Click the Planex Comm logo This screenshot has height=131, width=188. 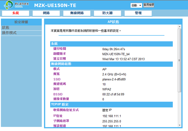16,5
